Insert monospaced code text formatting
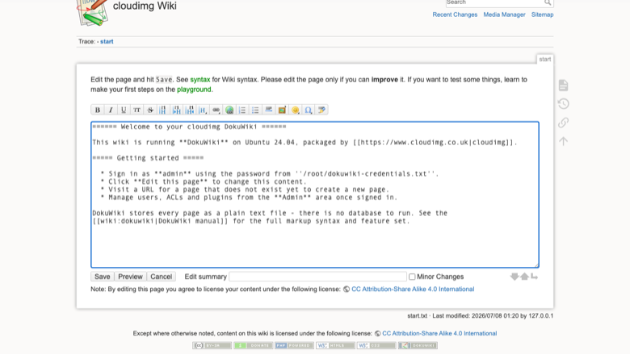The width and height of the screenshot is (630, 354). tap(137, 110)
